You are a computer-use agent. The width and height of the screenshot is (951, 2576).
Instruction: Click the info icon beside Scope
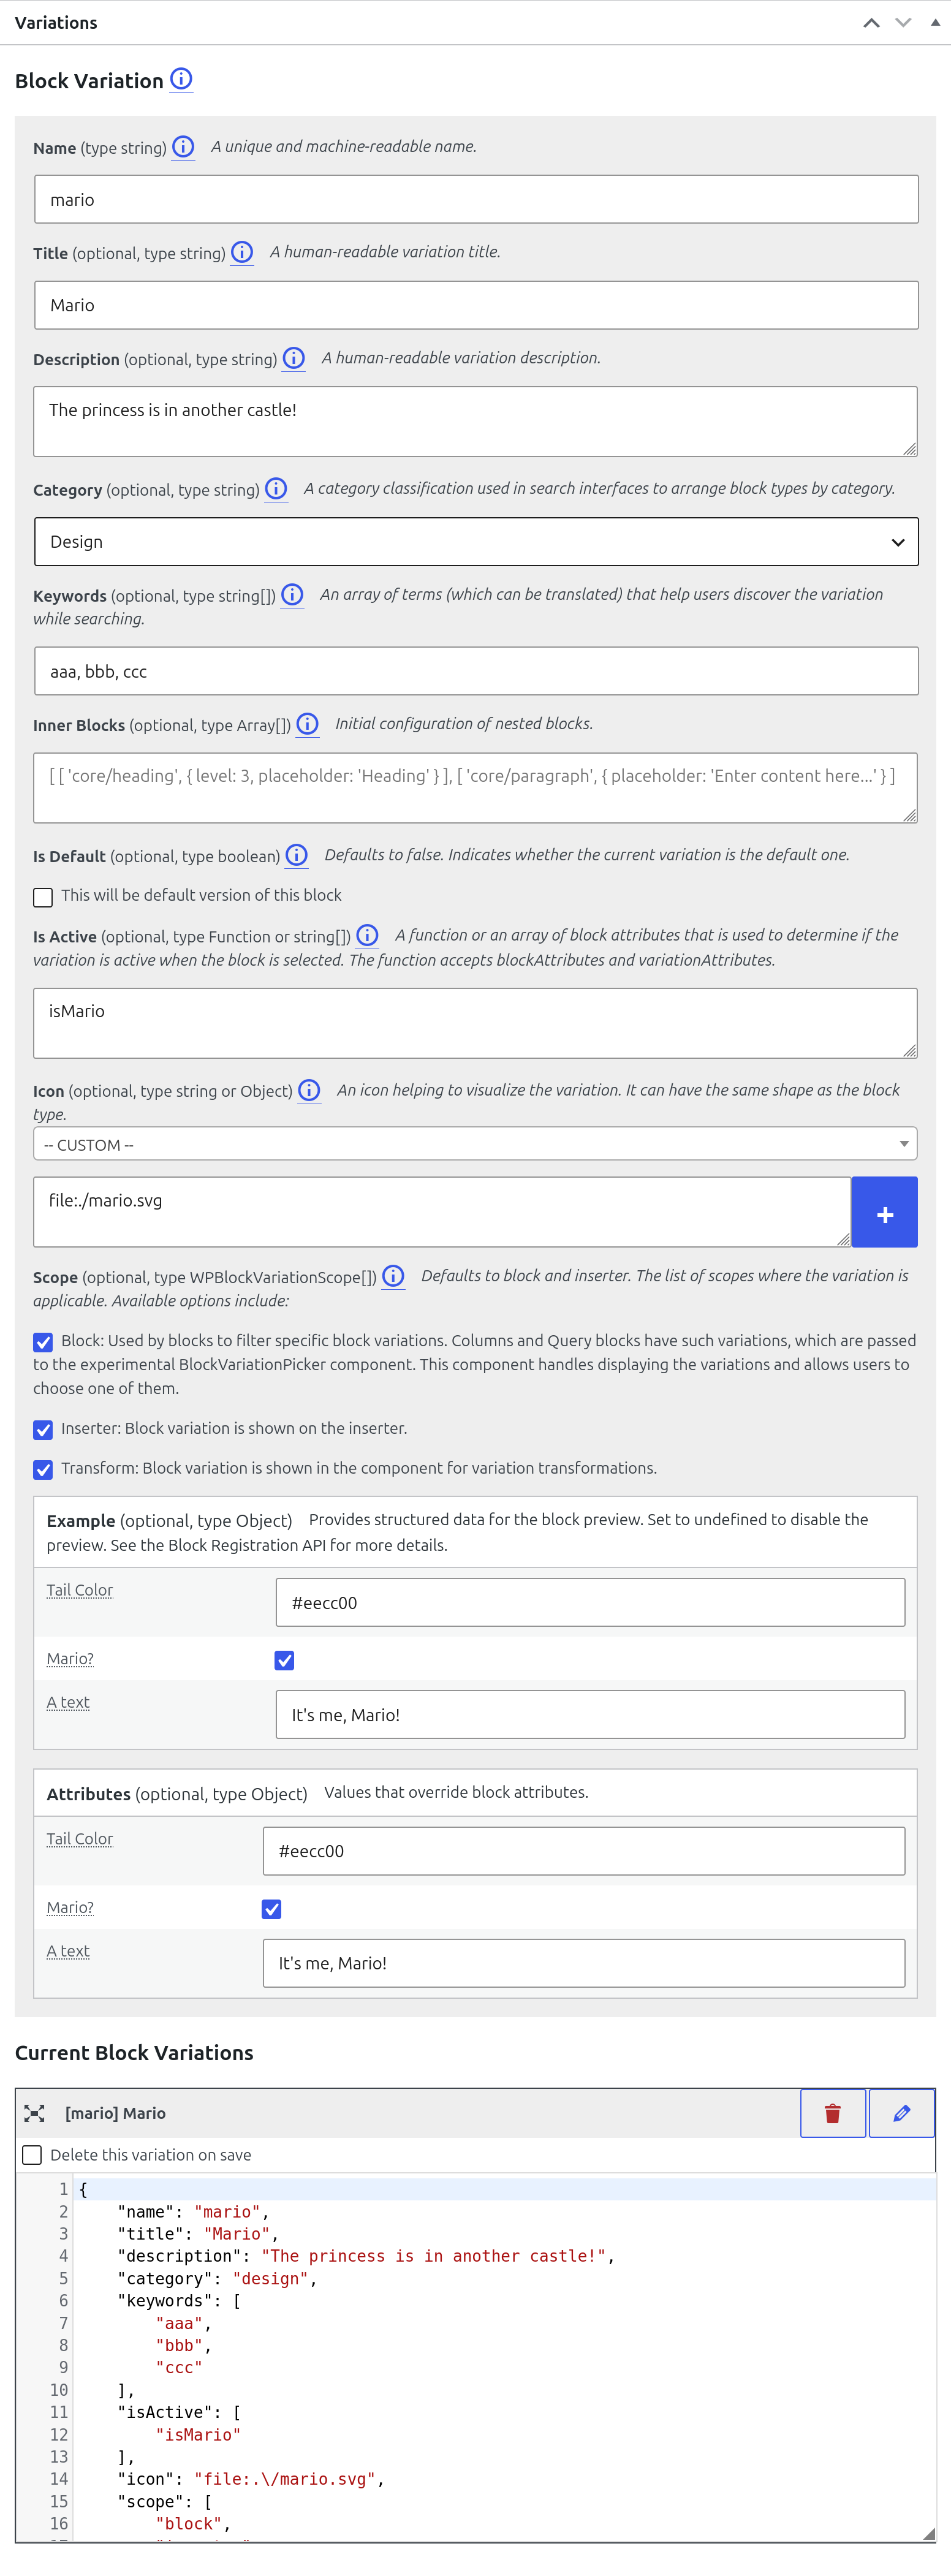click(393, 1276)
